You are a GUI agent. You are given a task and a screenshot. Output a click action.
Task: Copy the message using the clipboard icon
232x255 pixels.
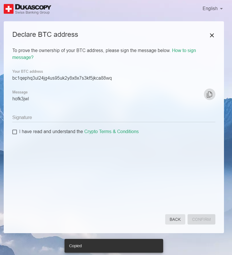(x=209, y=94)
